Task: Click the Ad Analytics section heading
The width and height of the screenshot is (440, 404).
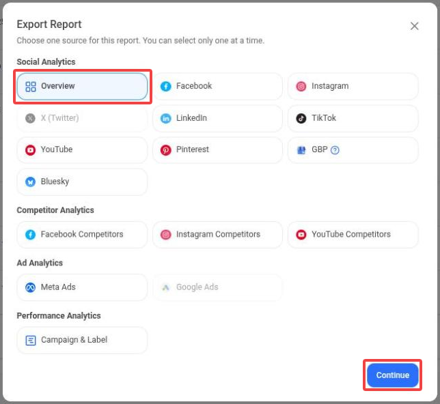Action: click(40, 263)
